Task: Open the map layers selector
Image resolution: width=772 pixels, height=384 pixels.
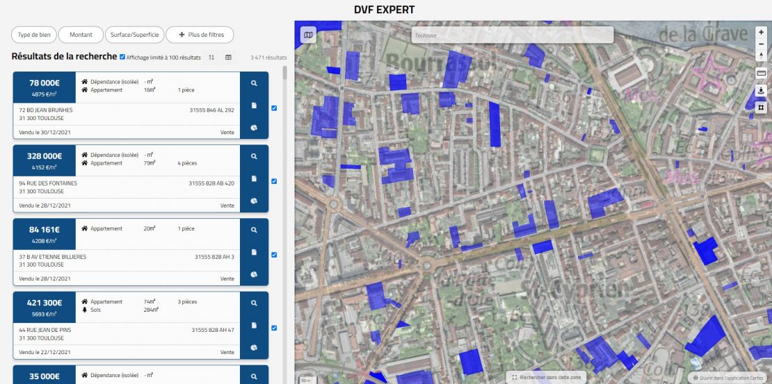Action: click(x=308, y=35)
